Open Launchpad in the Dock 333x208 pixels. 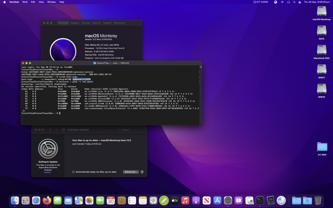pyautogui.click(x=26, y=200)
